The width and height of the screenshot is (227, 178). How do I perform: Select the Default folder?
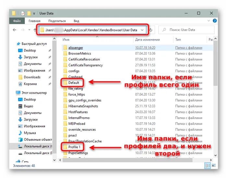[74, 83]
